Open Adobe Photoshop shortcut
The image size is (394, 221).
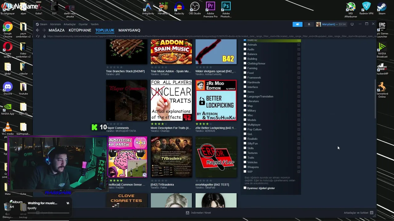coord(226,10)
